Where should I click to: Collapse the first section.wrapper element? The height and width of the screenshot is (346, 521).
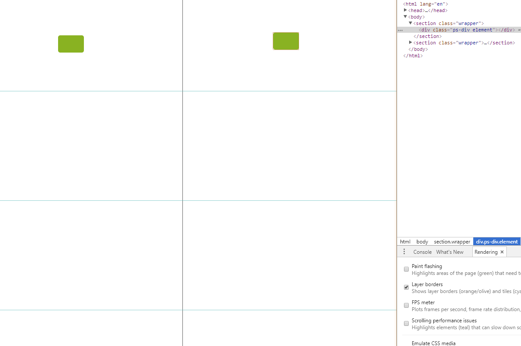(410, 23)
